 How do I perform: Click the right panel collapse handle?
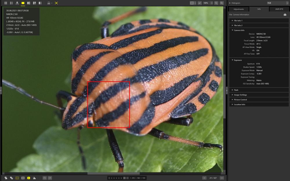coord(227,90)
